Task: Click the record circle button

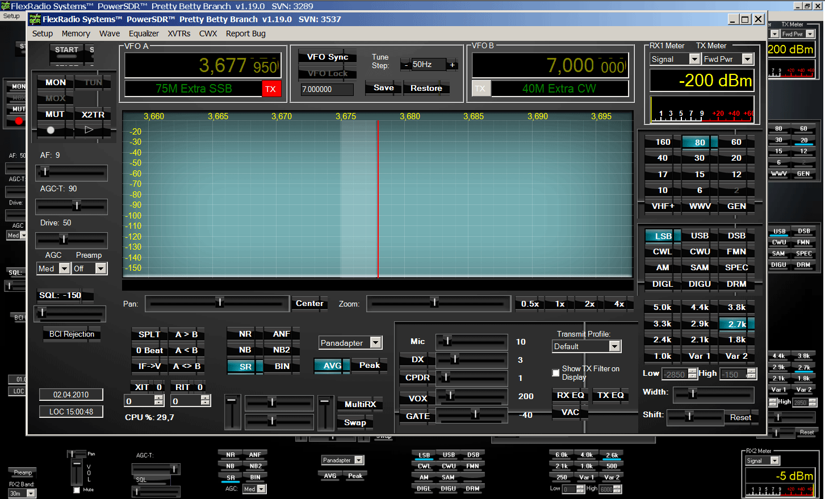Action: (51, 130)
